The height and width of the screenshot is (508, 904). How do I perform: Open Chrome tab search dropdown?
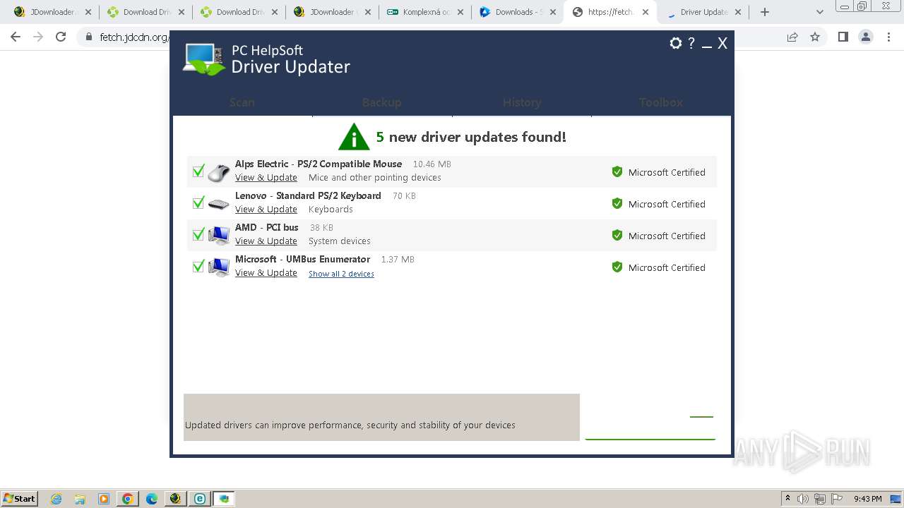point(820,12)
